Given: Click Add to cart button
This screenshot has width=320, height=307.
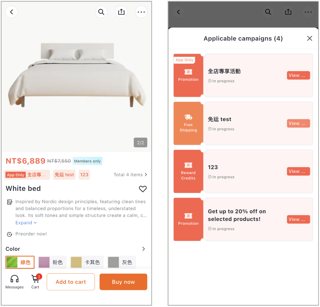Looking at the screenshot, I should click(71, 282).
